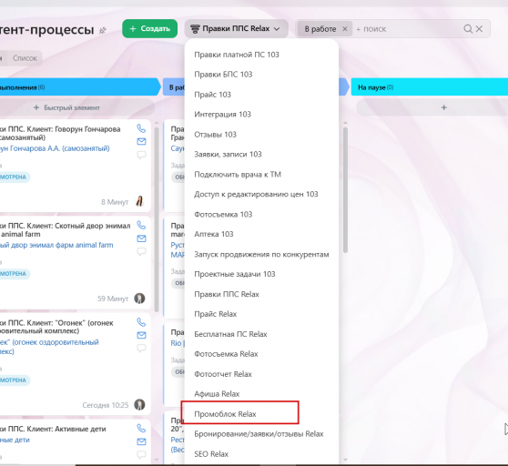Select Запуск продвижения по конкурентам

(x=261, y=255)
